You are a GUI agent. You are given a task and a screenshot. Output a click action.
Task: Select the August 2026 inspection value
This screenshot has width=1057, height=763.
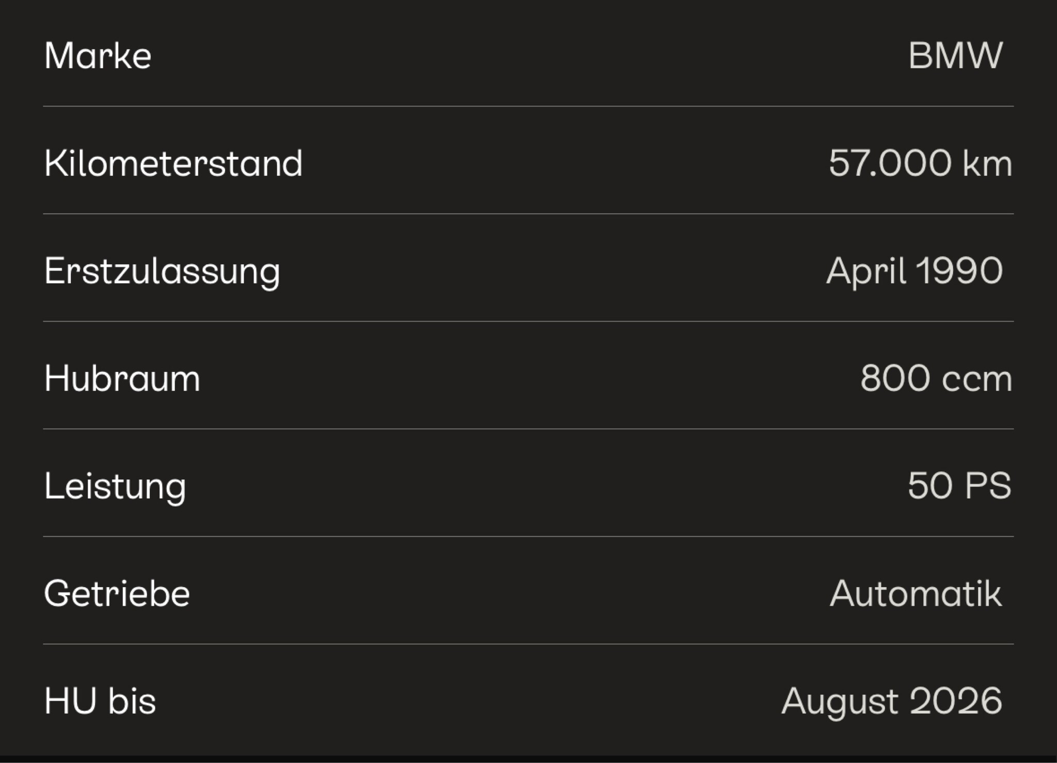coord(892,701)
